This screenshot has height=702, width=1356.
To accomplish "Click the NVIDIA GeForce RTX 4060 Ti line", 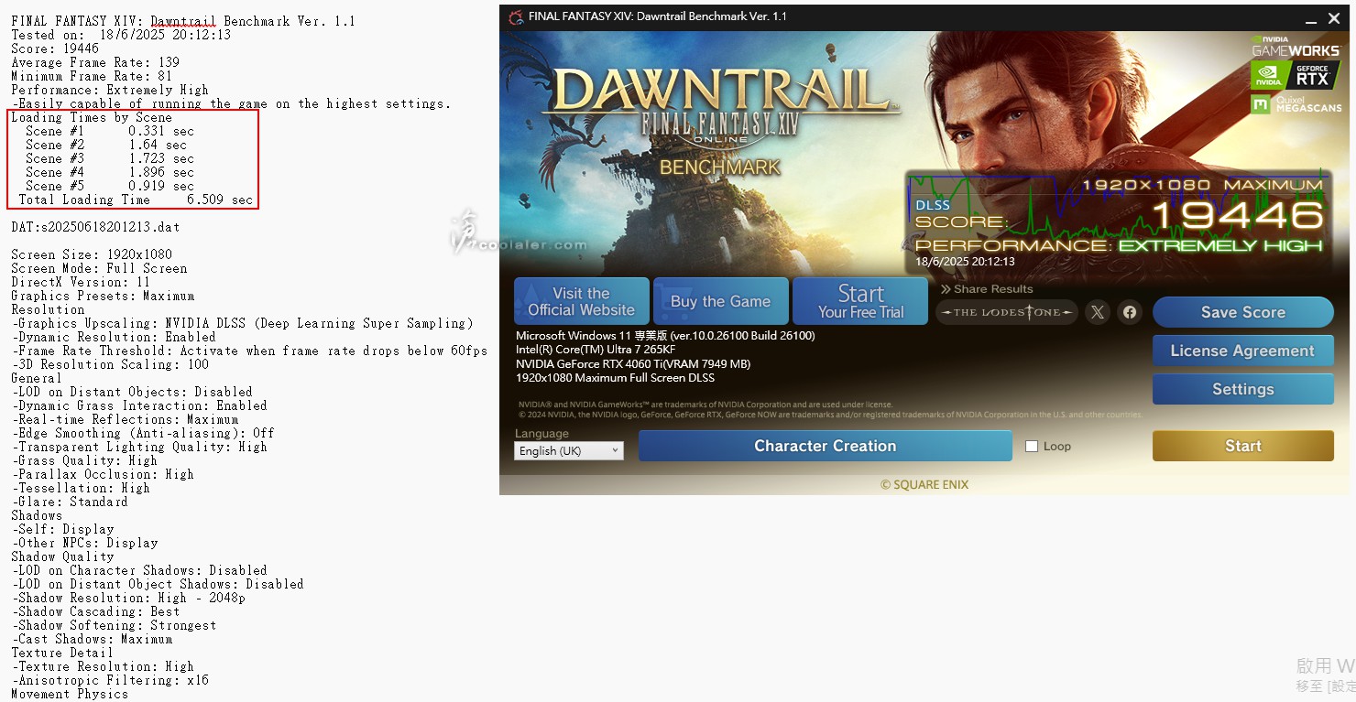I will coord(633,364).
